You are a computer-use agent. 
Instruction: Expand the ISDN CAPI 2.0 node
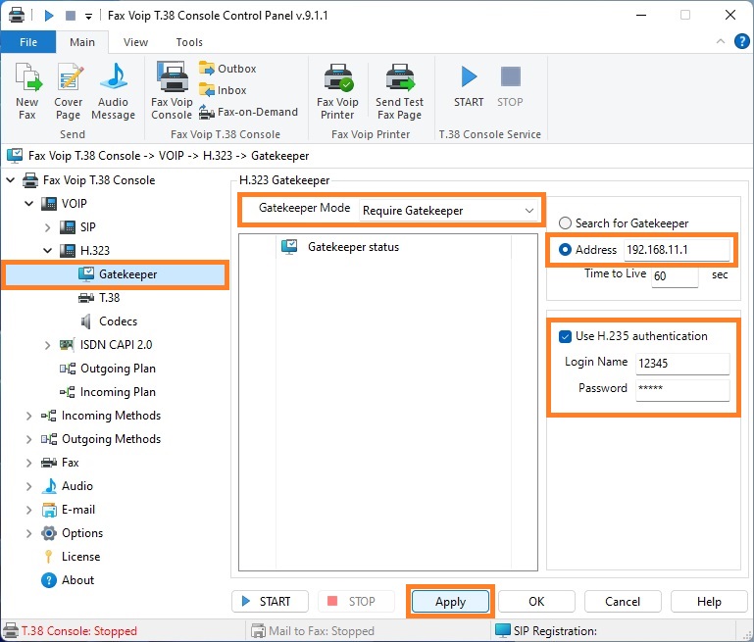click(x=48, y=345)
